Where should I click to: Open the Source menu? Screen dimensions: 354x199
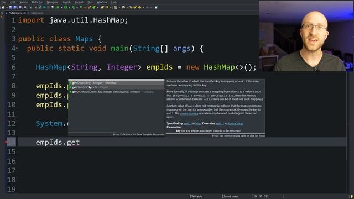(x=23, y=2)
